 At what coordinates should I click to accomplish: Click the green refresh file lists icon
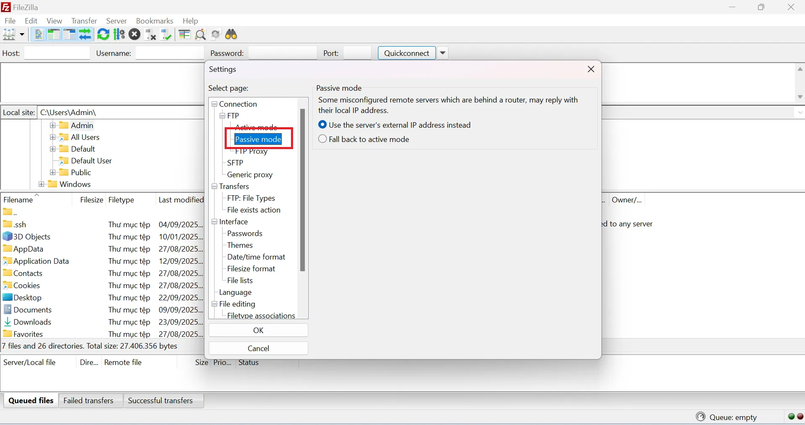click(103, 34)
